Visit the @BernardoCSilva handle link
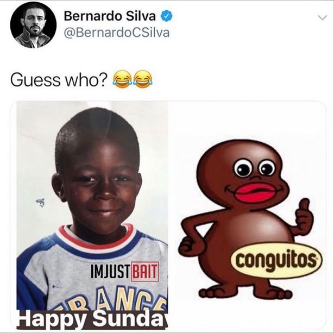Screen dimensions: 334x333 pos(117,33)
